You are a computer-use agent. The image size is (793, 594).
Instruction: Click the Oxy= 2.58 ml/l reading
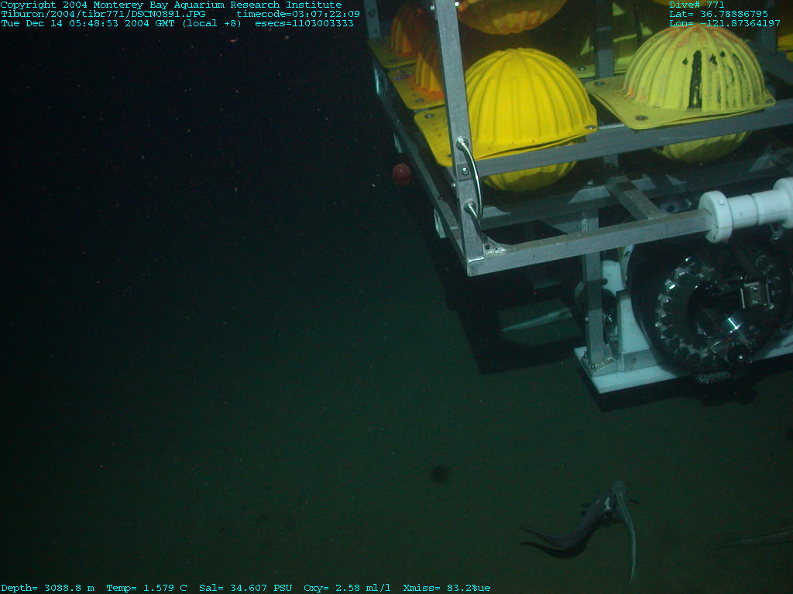pyautogui.click(x=348, y=588)
